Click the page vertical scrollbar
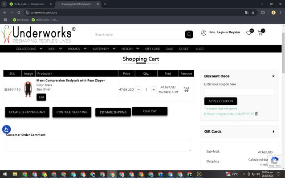The image size is (285, 178). 283,53
